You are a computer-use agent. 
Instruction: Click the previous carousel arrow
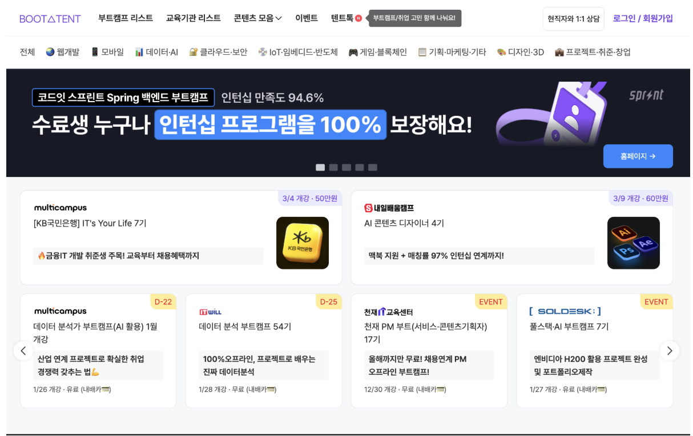click(x=23, y=350)
